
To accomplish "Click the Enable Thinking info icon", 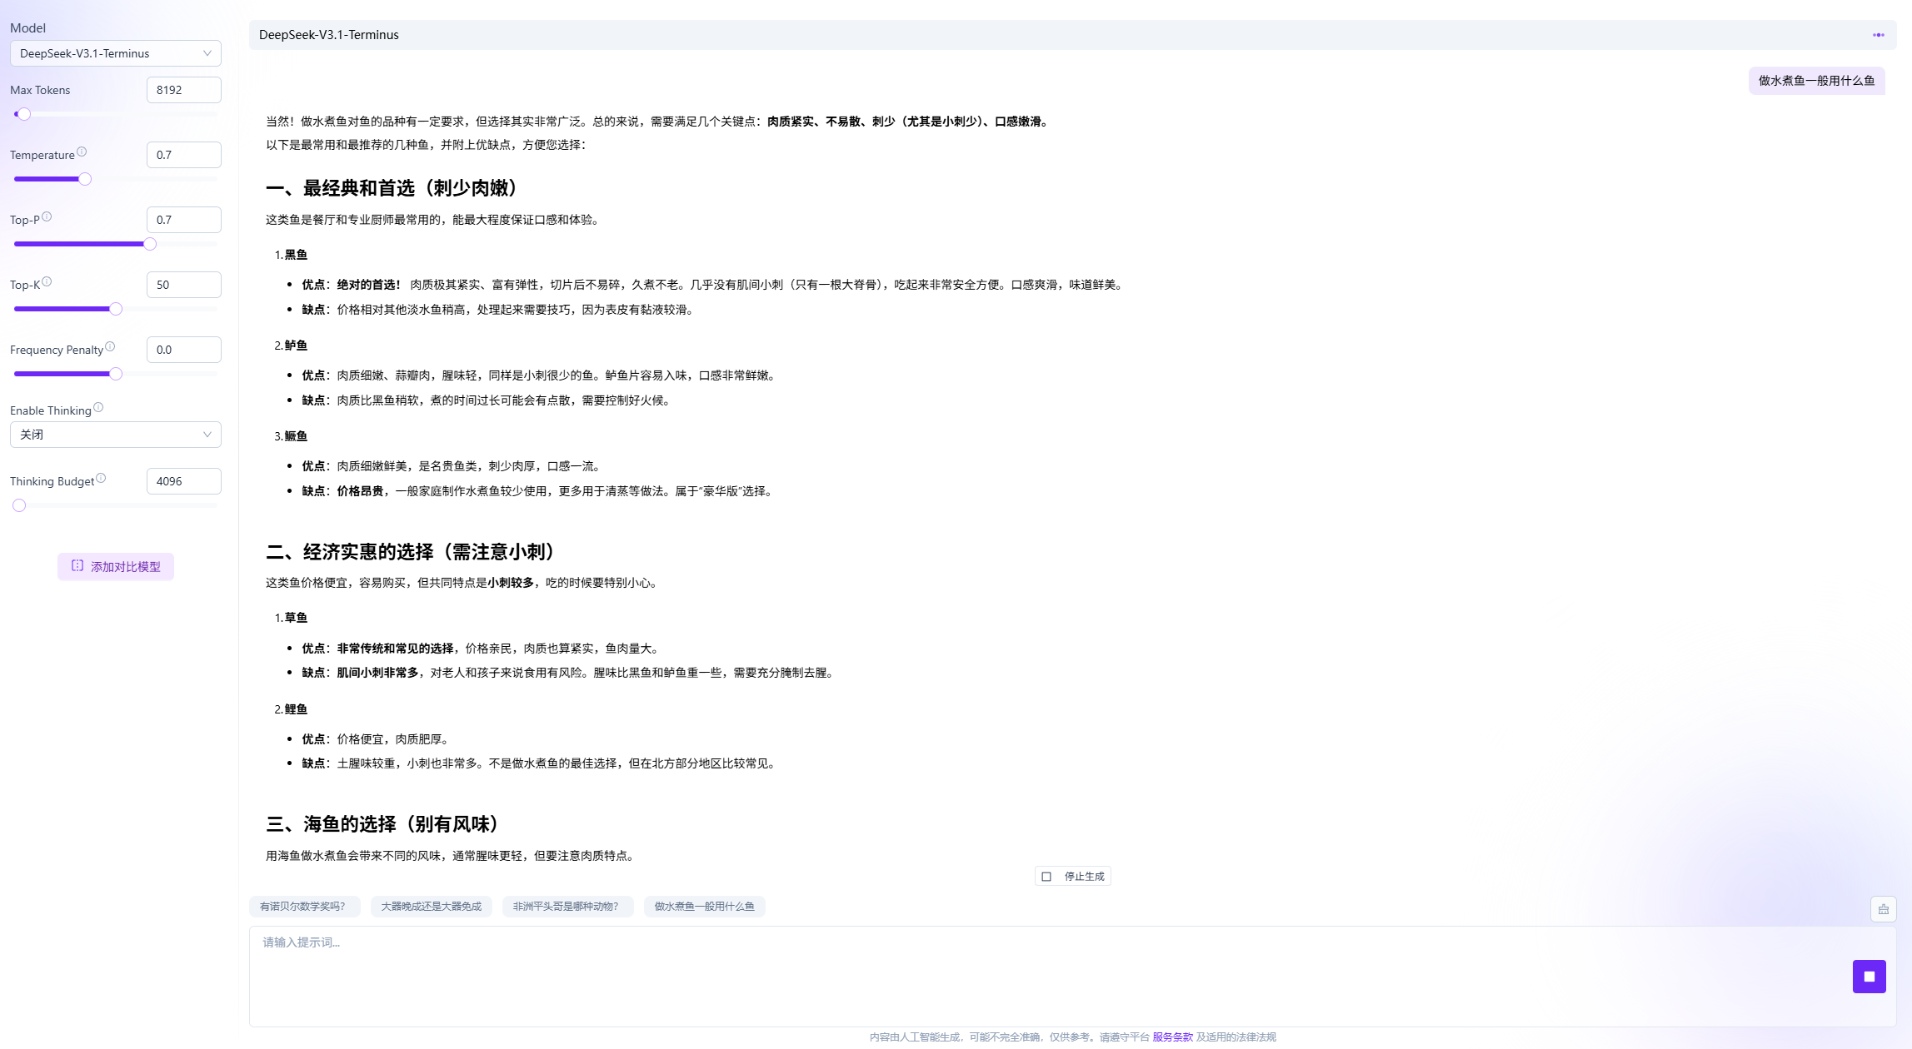I will (x=98, y=408).
